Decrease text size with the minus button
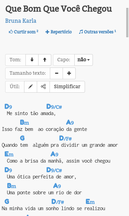129x216 pixels. coord(56,73)
